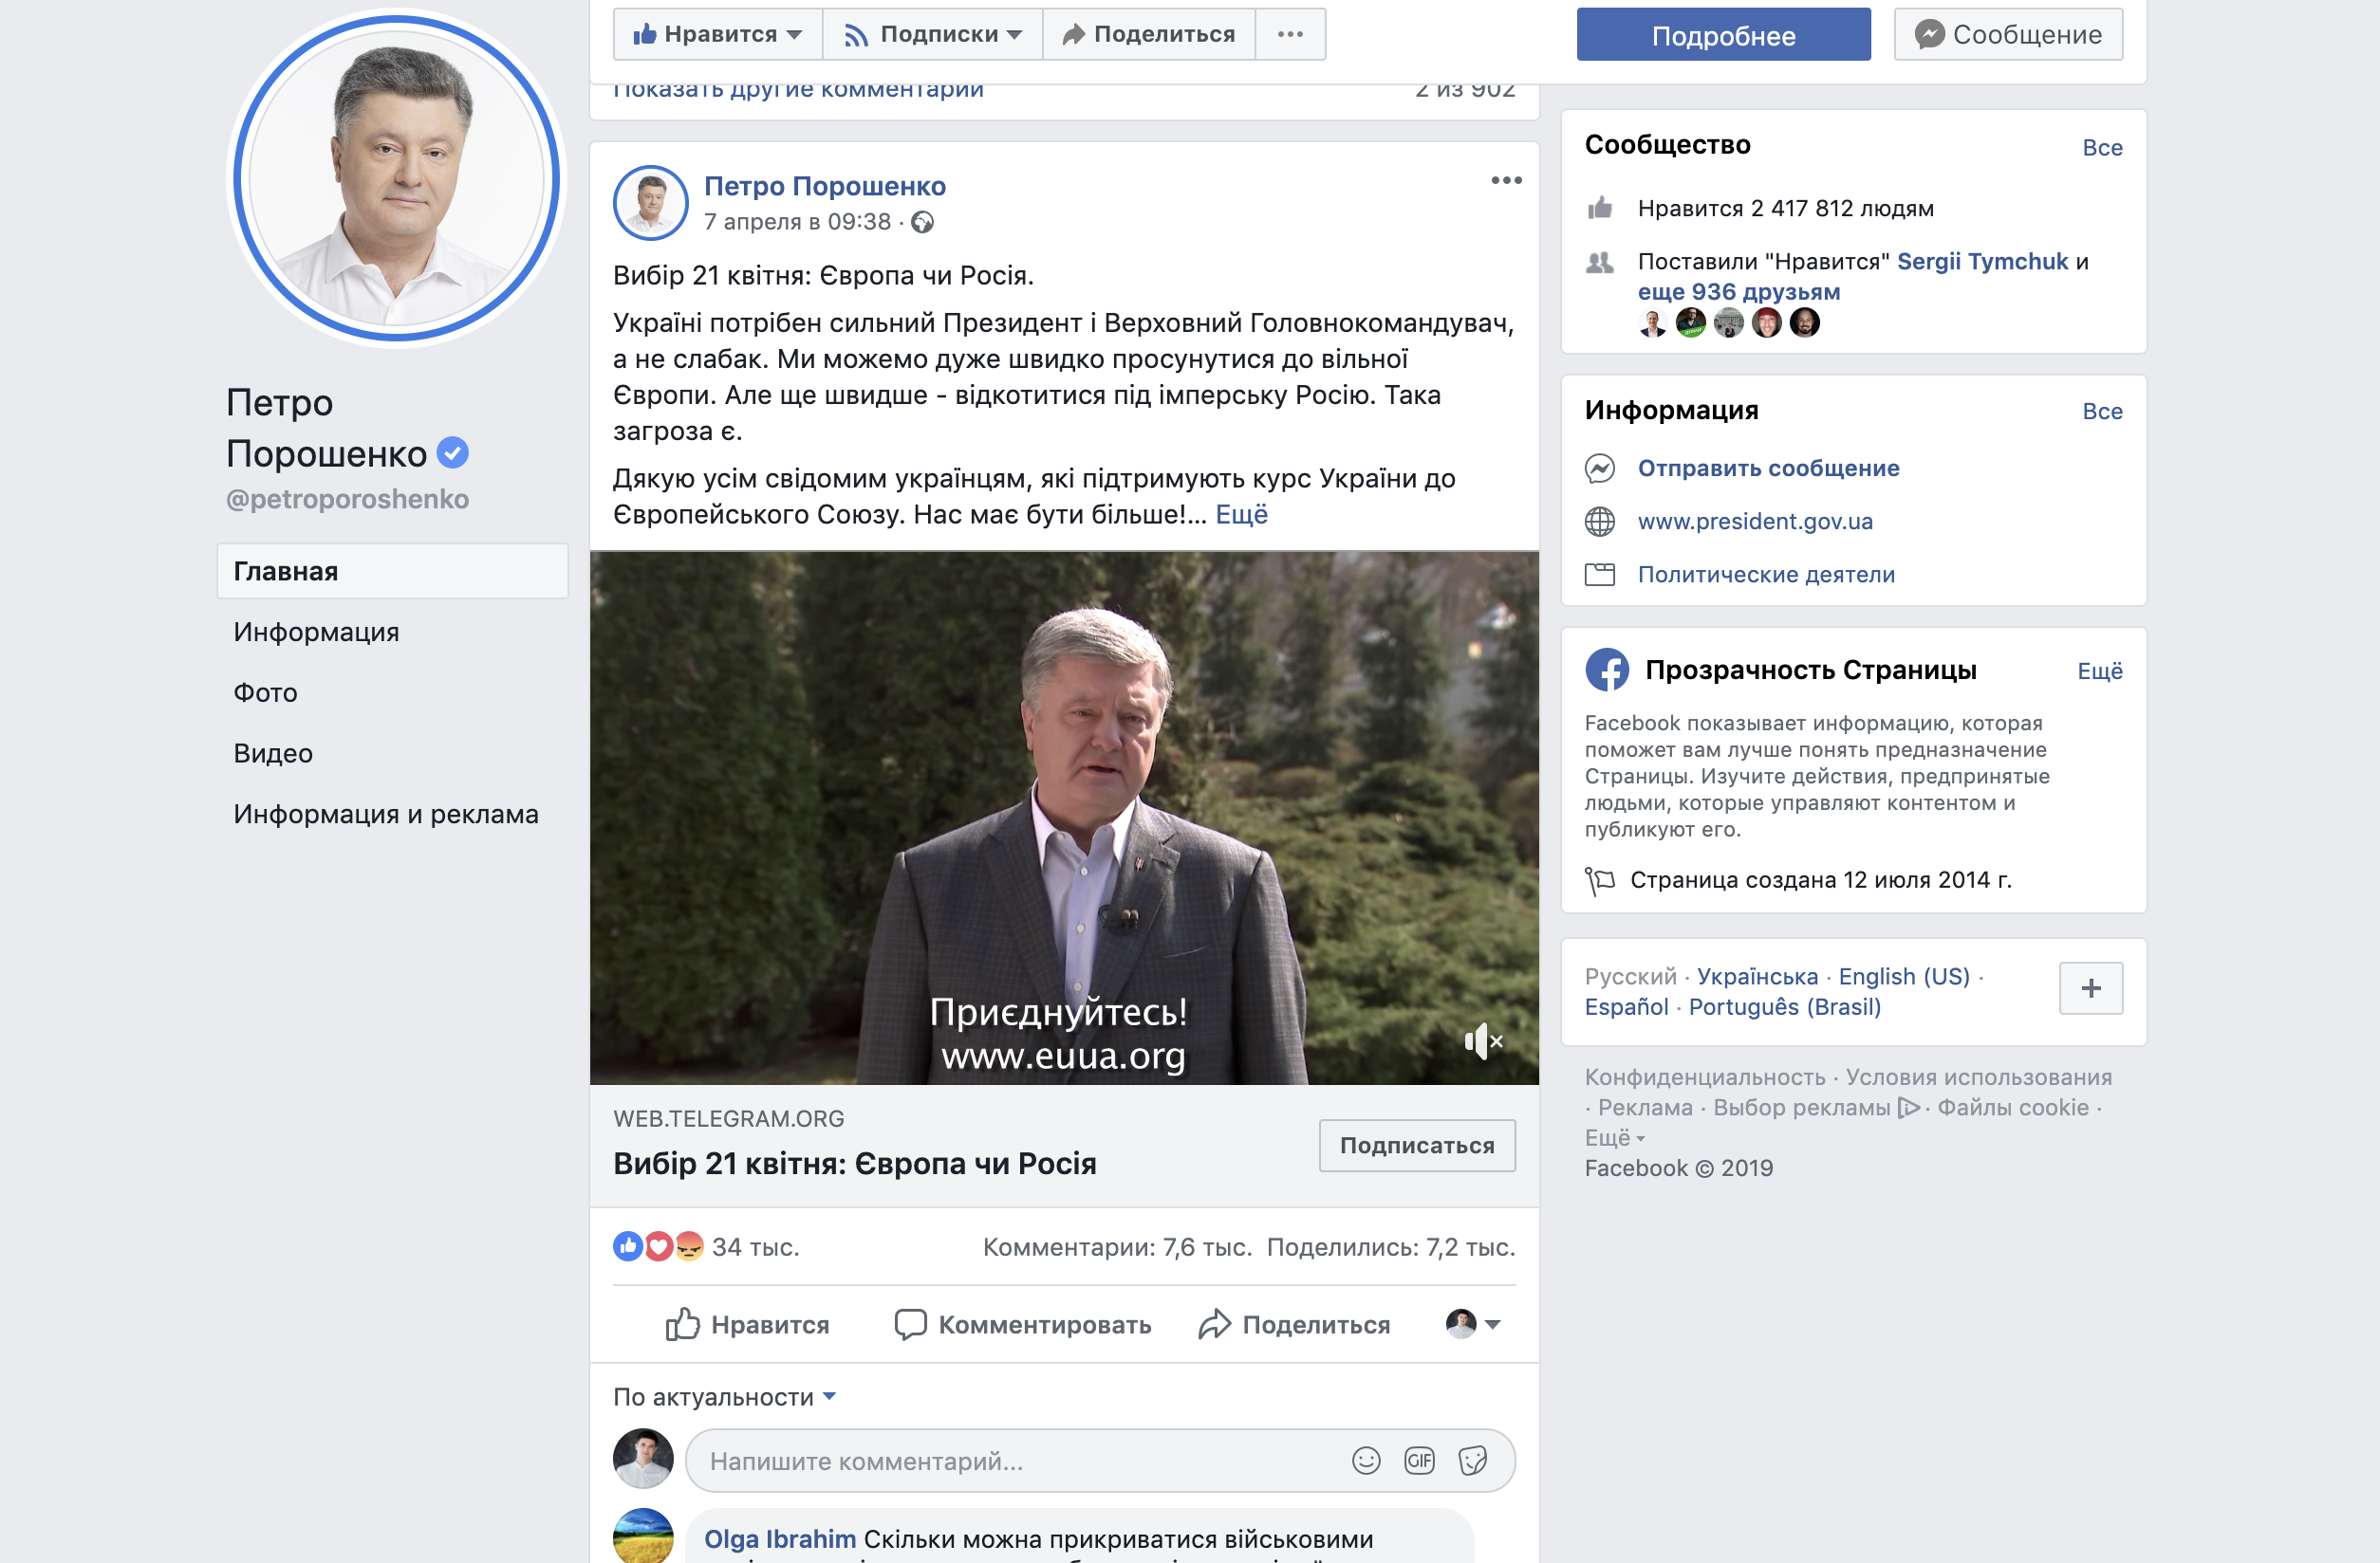Click the Подробнее button
2380x1563 pixels.
1722,33
